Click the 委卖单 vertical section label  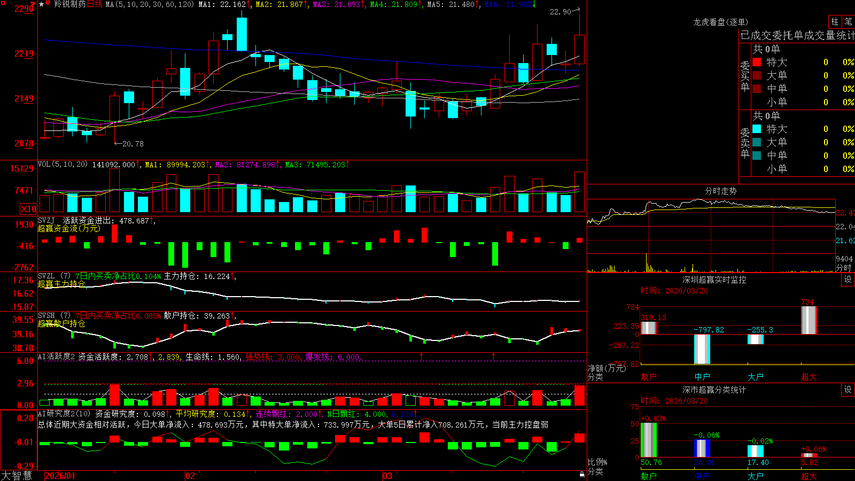click(745, 143)
